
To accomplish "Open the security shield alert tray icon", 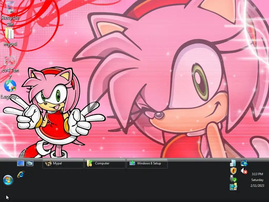I will tap(233, 171).
